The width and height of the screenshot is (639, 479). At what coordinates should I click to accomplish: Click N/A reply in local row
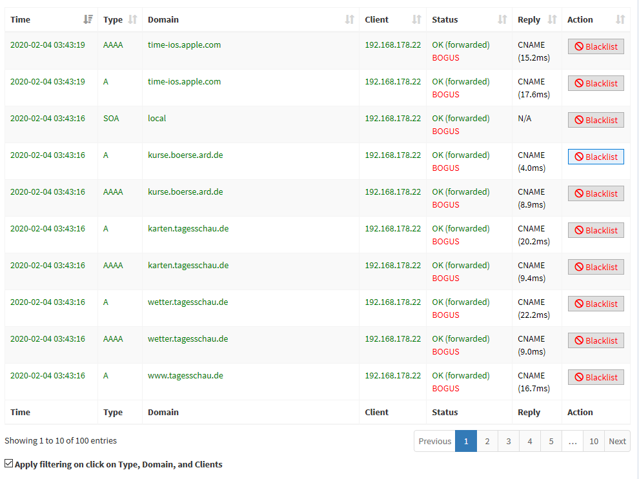pyautogui.click(x=525, y=119)
